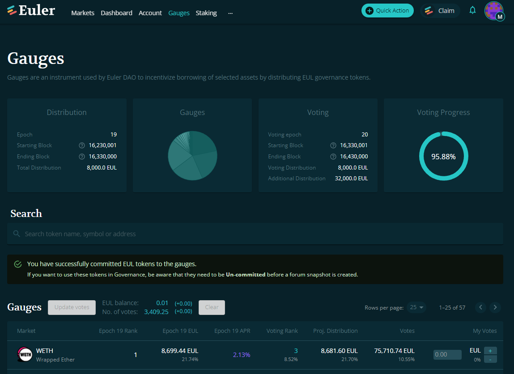
Task: Click the search magnifier icon
Action: coord(17,234)
